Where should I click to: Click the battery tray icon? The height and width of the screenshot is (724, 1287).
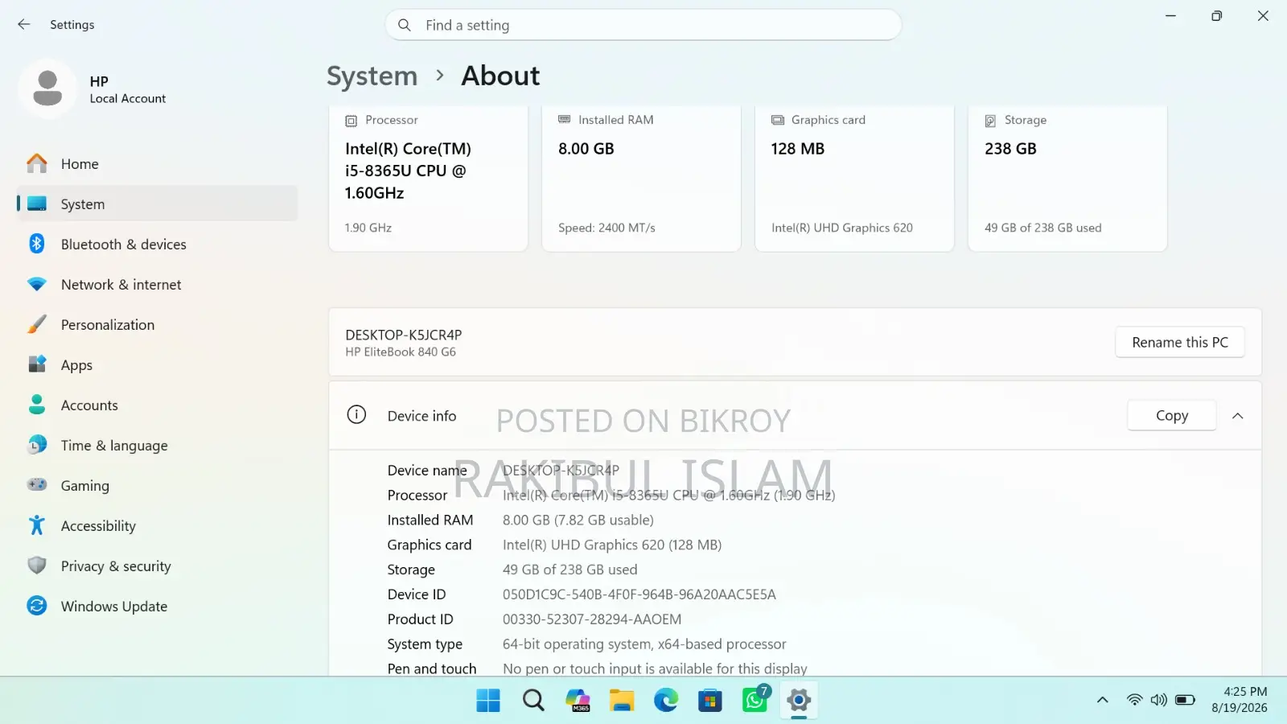pos(1185,700)
